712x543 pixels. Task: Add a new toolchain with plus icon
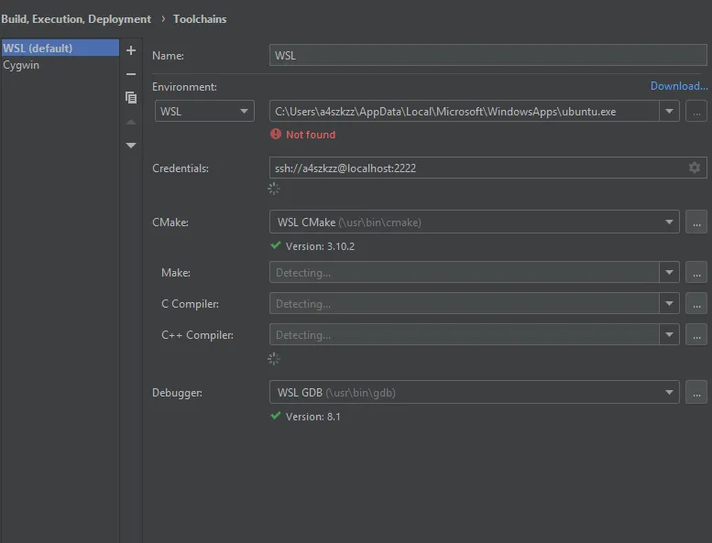coord(131,50)
